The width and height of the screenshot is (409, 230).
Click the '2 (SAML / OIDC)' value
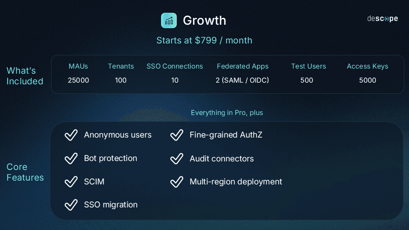(x=242, y=80)
